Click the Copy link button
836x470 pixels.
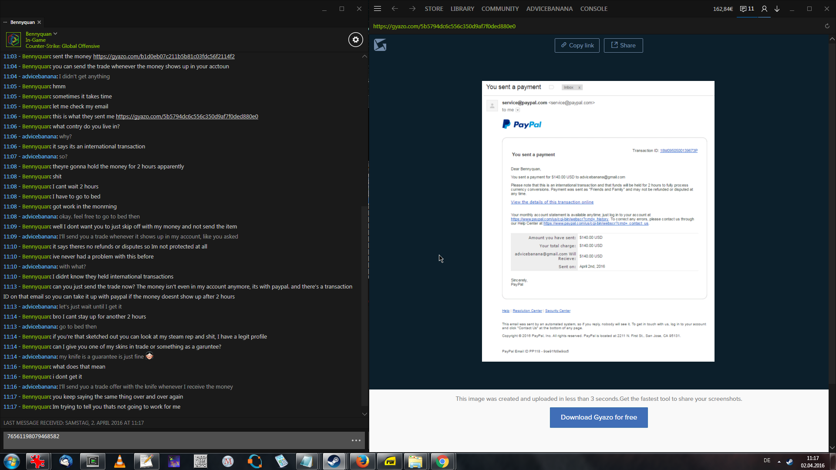(577, 45)
